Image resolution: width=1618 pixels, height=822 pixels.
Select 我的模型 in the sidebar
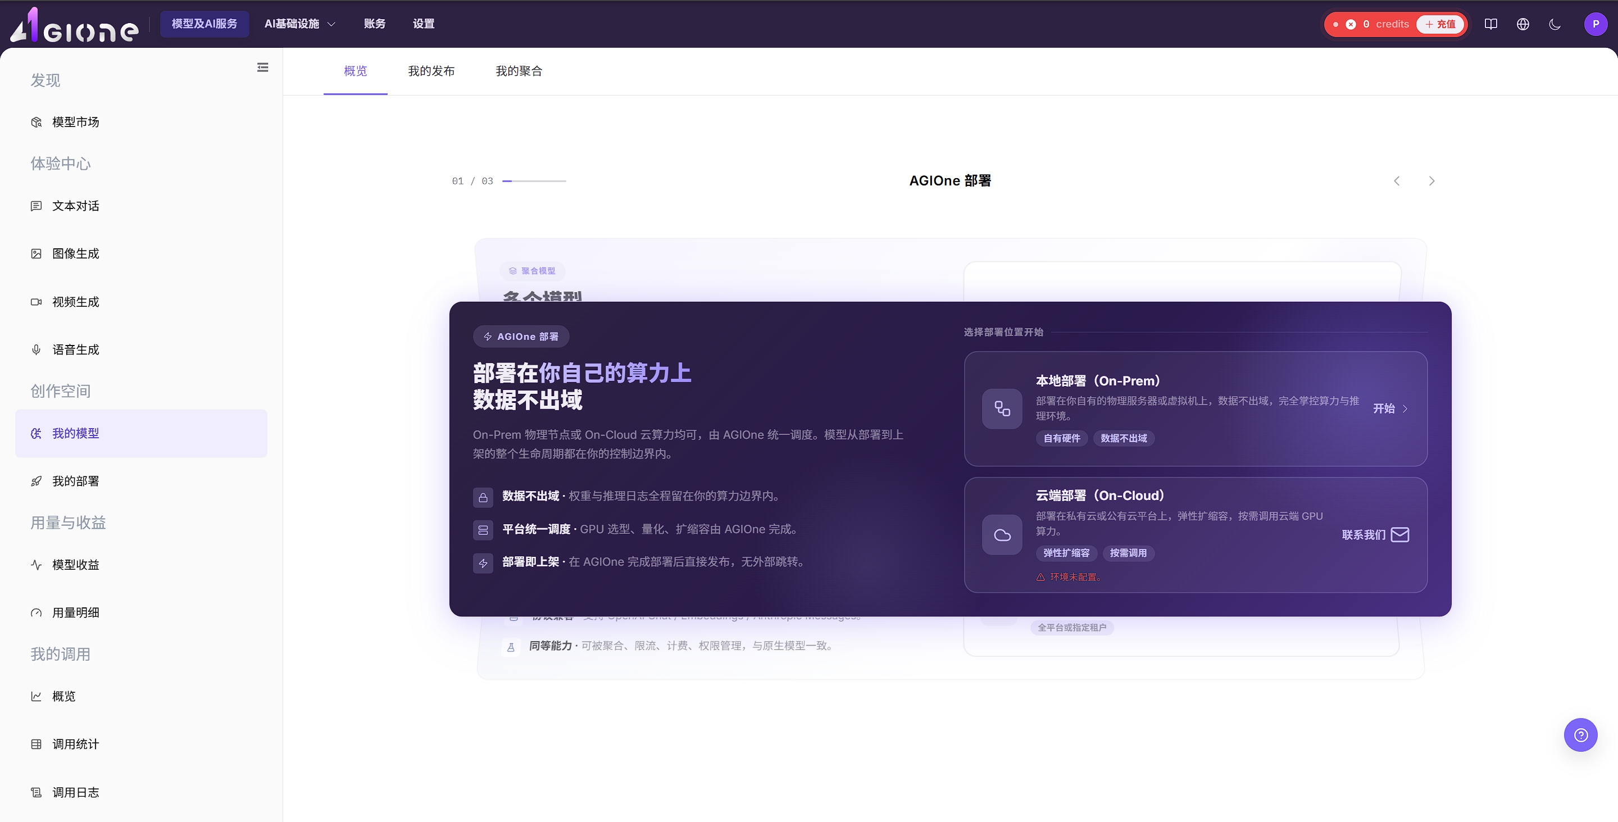pos(142,433)
